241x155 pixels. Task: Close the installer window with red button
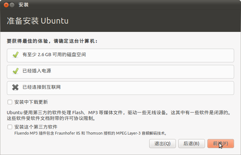pyautogui.click(x=6, y=5)
